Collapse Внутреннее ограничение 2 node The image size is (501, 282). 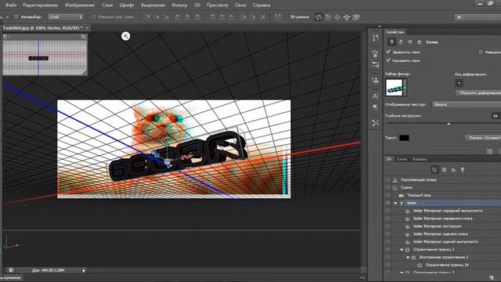click(x=408, y=258)
